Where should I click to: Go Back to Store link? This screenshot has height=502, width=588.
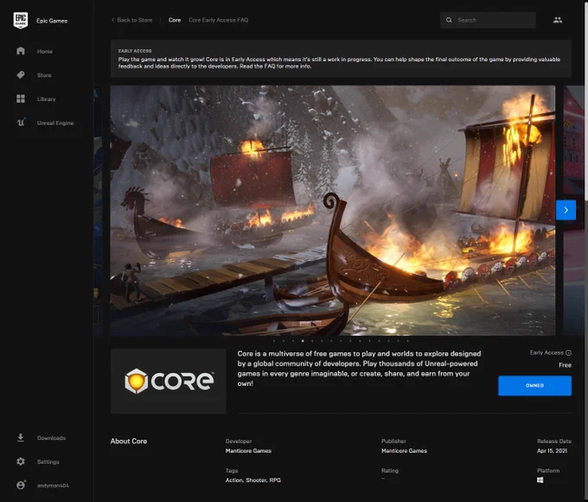click(x=135, y=20)
